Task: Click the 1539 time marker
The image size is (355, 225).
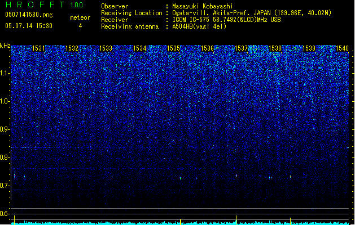Action: [309, 48]
